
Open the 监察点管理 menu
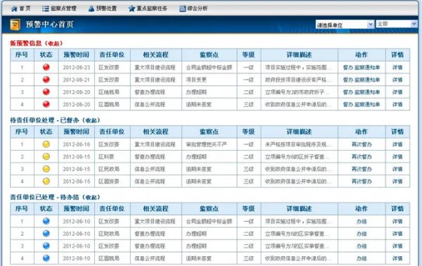[x=59, y=8]
